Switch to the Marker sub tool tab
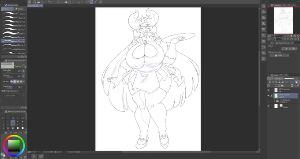This screenshot has height=159, width=300. pyautogui.click(x=20, y=9)
